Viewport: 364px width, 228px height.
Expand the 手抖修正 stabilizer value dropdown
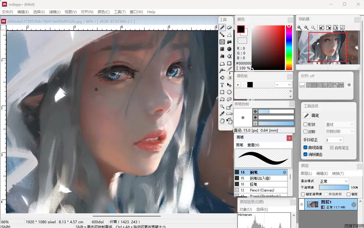[x=334, y=140]
